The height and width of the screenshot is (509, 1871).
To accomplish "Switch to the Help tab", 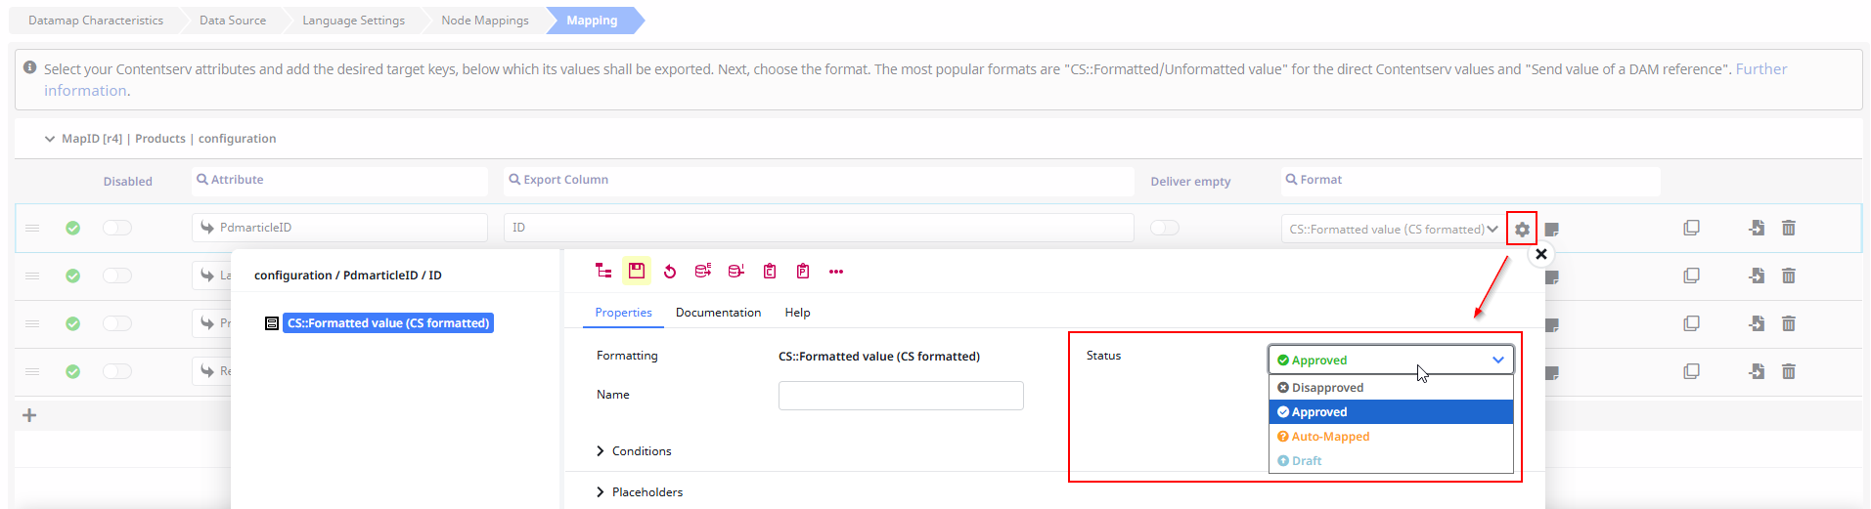I will pos(797,313).
